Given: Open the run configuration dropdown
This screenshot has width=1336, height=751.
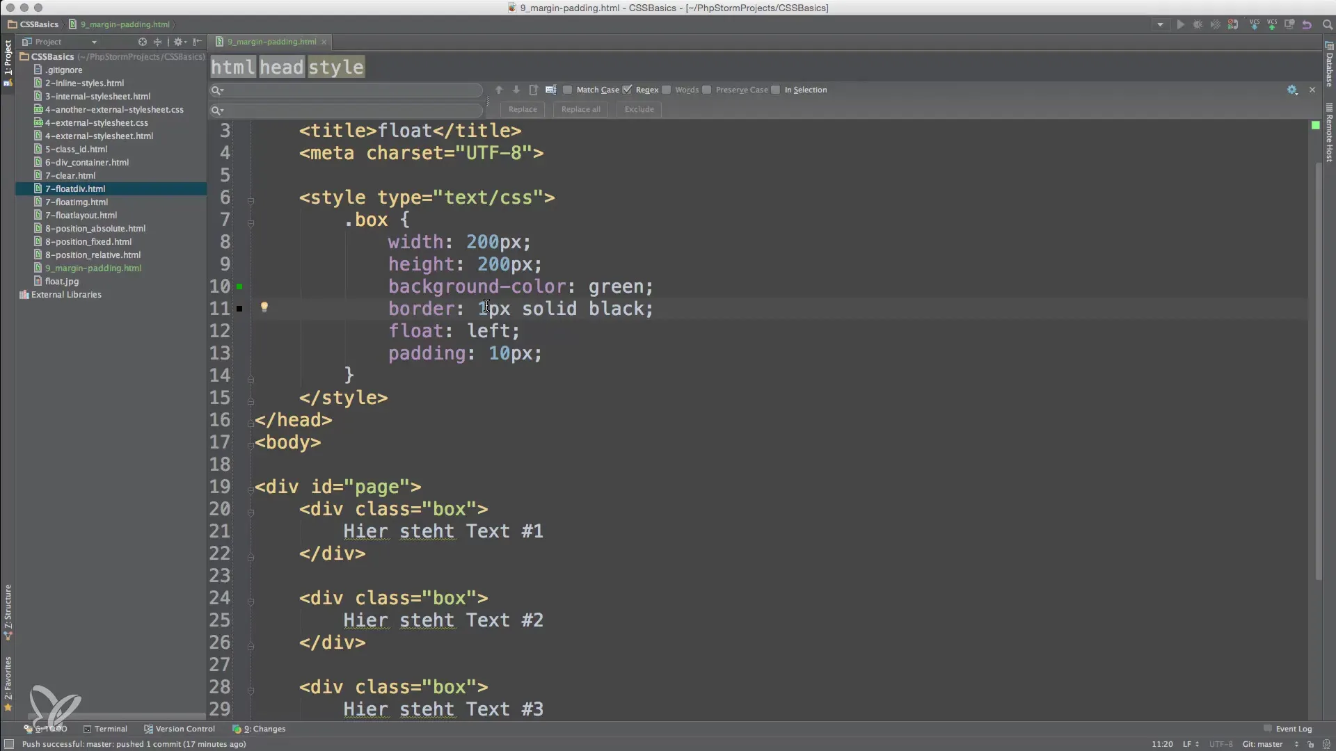Looking at the screenshot, I should (x=1160, y=24).
